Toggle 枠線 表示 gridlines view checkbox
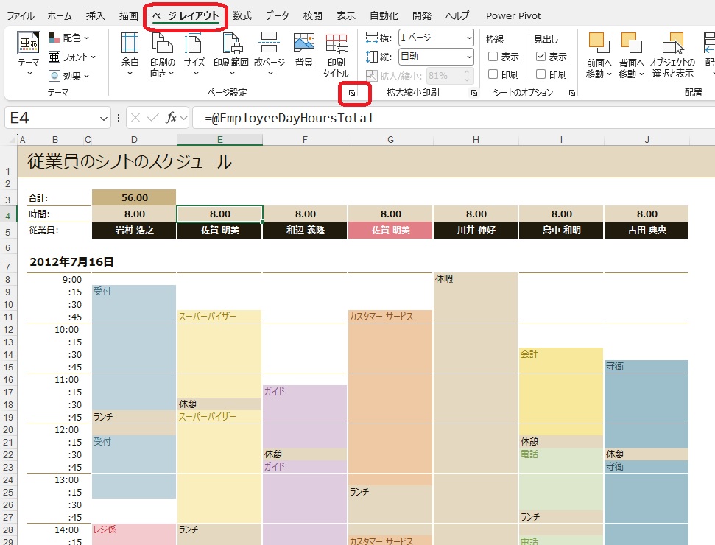Screen dimensions: 715x545 click(x=493, y=57)
